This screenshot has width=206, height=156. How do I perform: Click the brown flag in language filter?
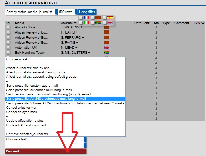point(98,17)
